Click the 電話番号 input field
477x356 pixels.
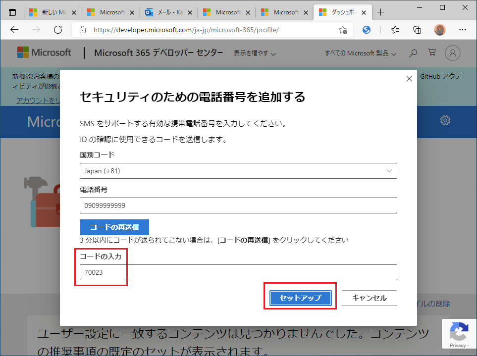point(238,205)
